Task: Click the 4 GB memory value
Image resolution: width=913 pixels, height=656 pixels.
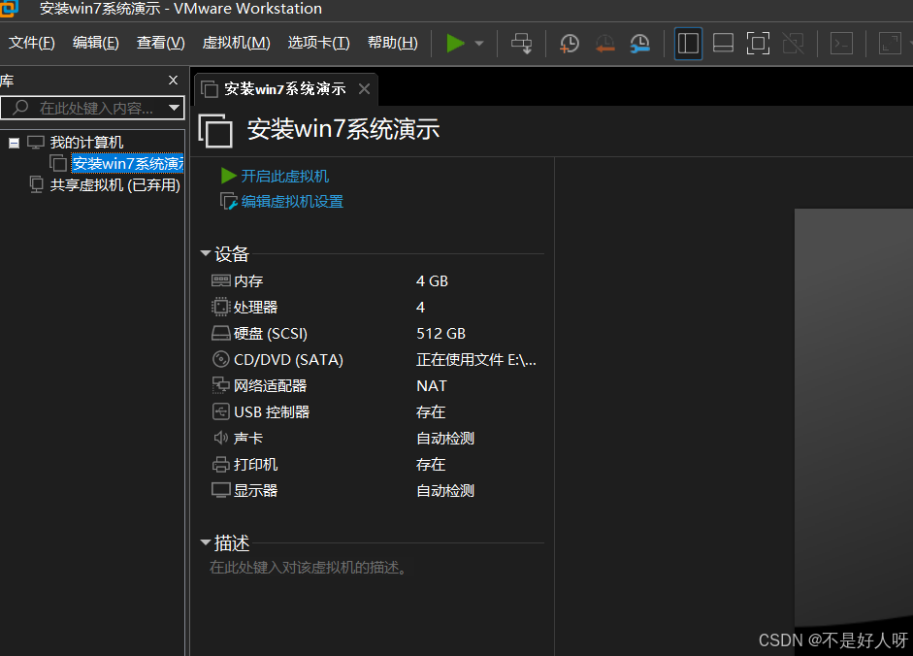Action: click(x=432, y=280)
